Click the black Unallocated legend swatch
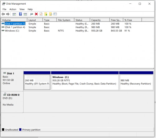Image resolution: width=156 pixels, height=138 pixels. coord(3,130)
